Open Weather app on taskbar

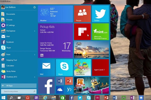coord(141,98)
